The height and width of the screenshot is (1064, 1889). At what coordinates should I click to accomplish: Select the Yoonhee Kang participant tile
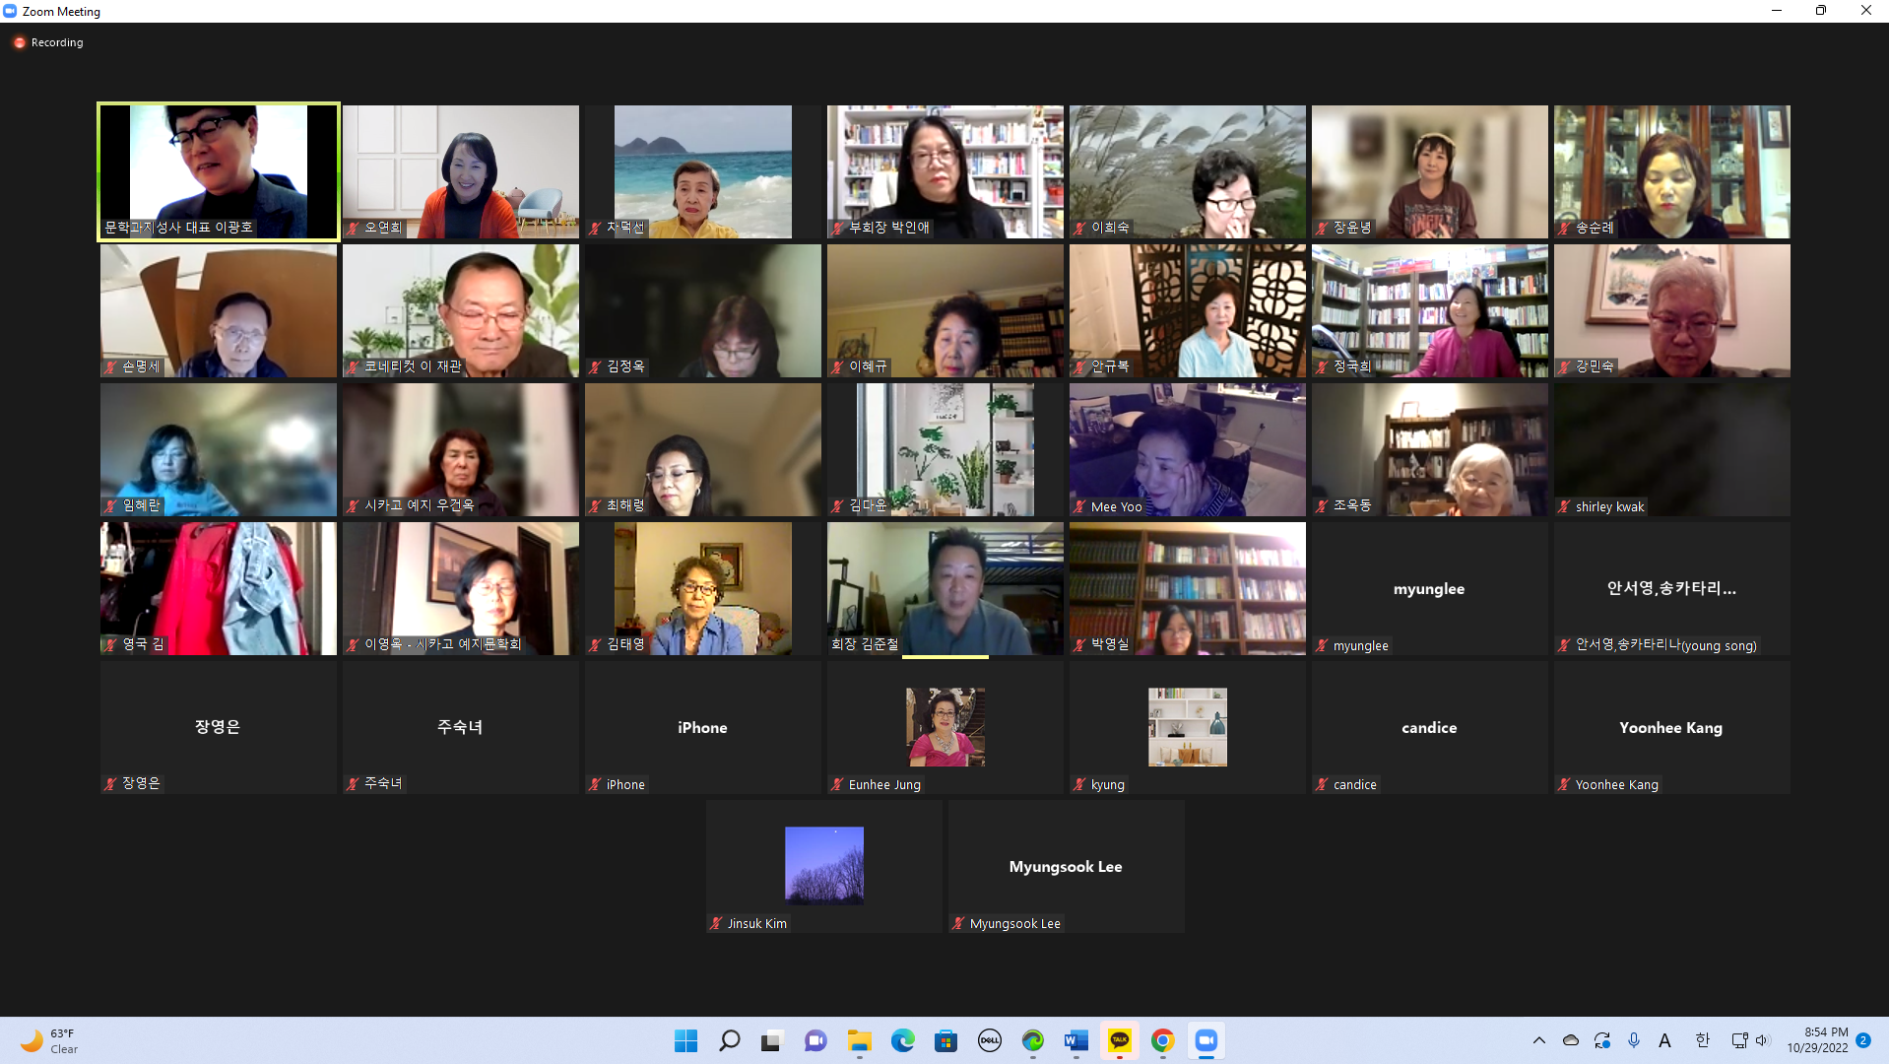pyautogui.click(x=1671, y=727)
